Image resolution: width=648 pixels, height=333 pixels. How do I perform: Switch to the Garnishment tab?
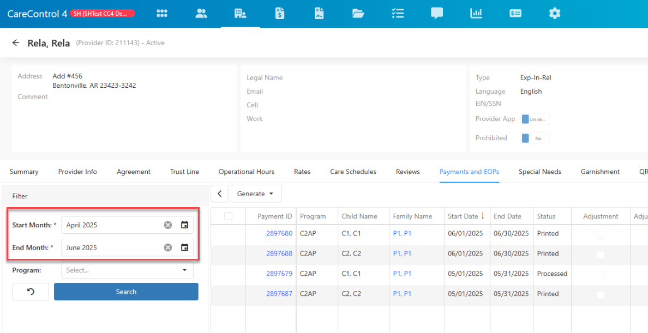(x=600, y=172)
